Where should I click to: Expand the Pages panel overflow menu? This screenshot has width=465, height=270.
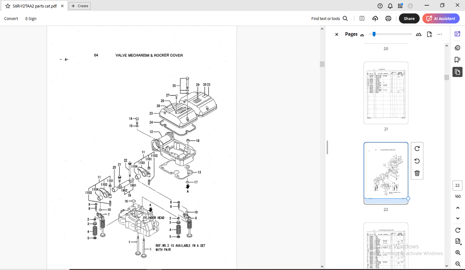tap(439, 34)
